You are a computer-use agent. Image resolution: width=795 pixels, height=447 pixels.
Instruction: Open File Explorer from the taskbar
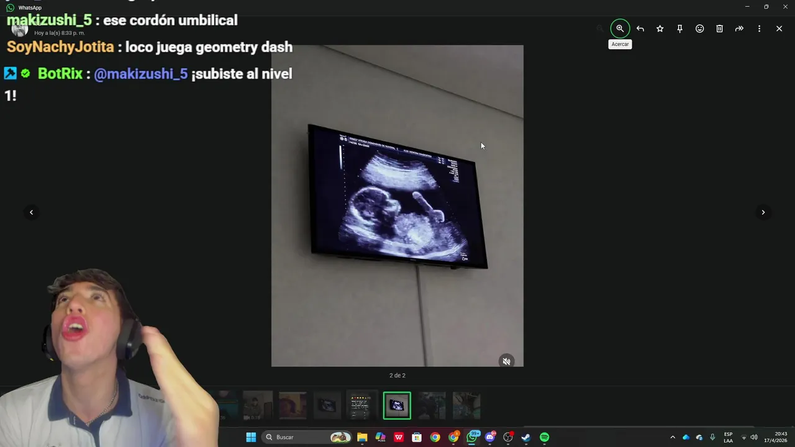click(x=362, y=437)
